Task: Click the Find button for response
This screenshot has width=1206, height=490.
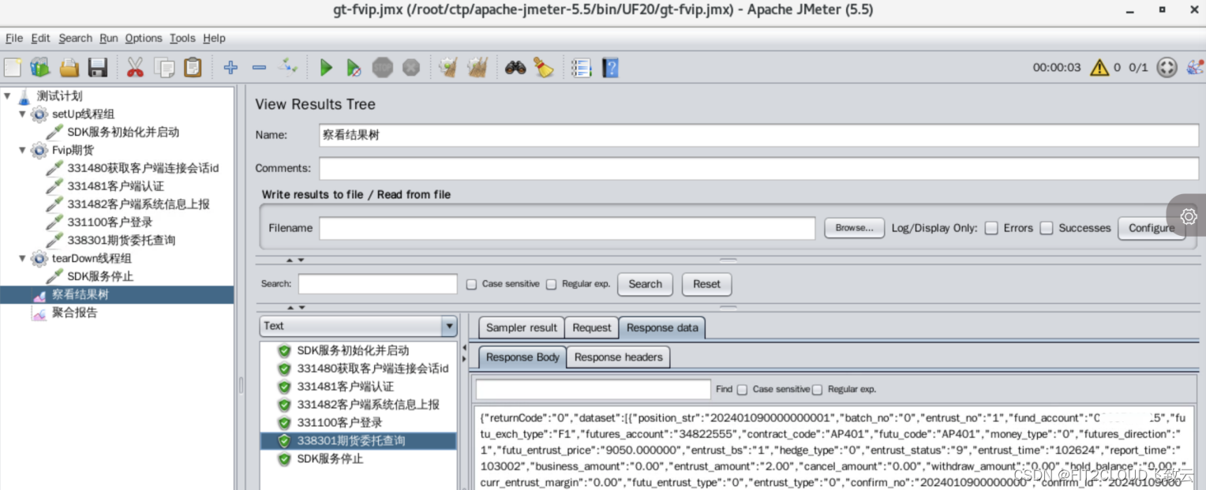Action: (x=724, y=389)
